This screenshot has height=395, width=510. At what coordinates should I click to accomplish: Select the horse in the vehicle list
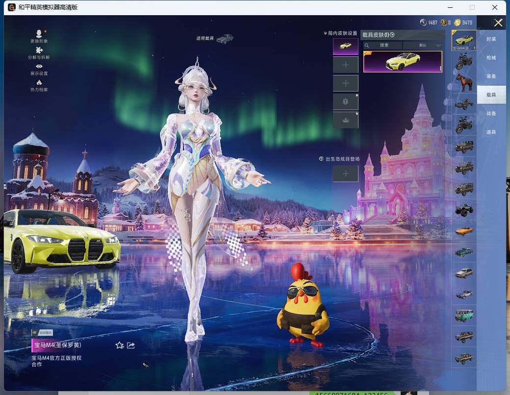point(464,82)
